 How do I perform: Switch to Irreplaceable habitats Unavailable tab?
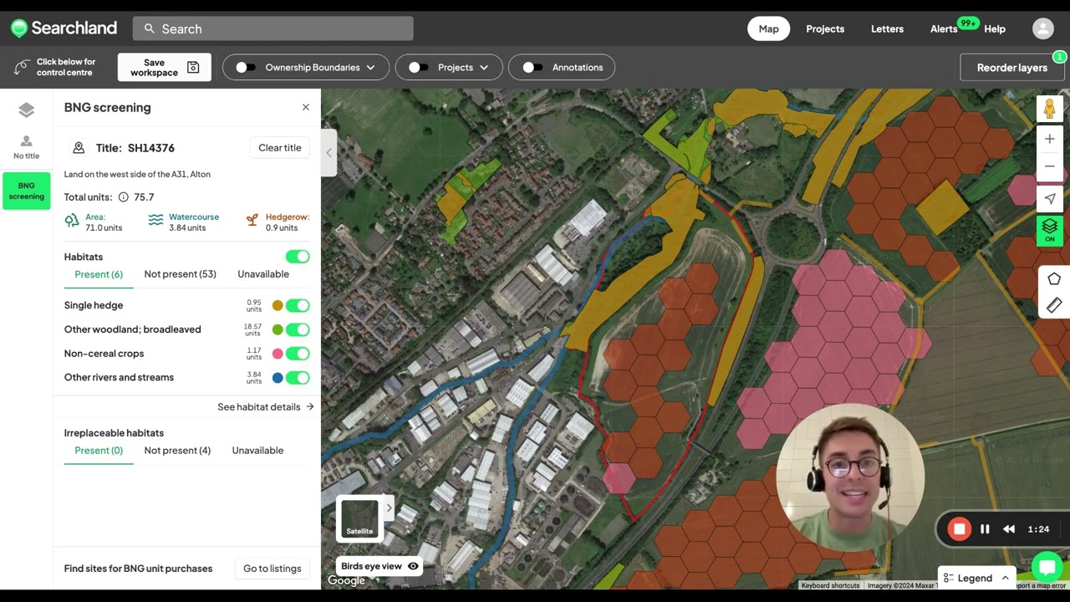point(257,451)
